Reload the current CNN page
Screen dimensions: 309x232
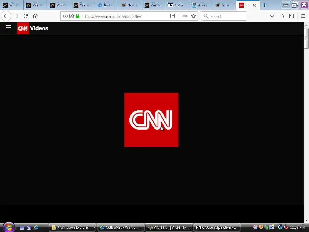pyautogui.click(x=26, y=16)
